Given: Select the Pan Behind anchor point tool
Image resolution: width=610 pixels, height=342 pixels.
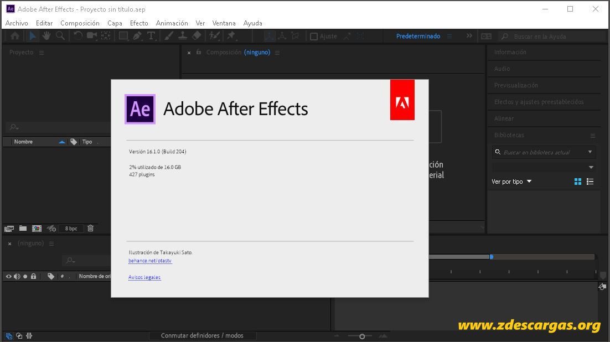Looking at the screenshot, I should pyautogui.click(x=105, y=36).
